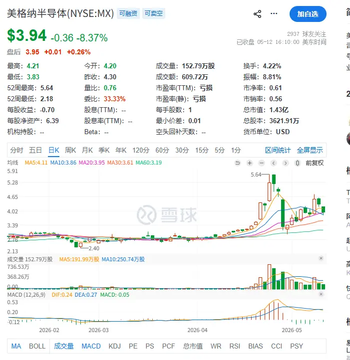The width and height of the screenshot is (350, 360).
Task: Click the 总市值 1.43亿 value
Action: point(279,110)
